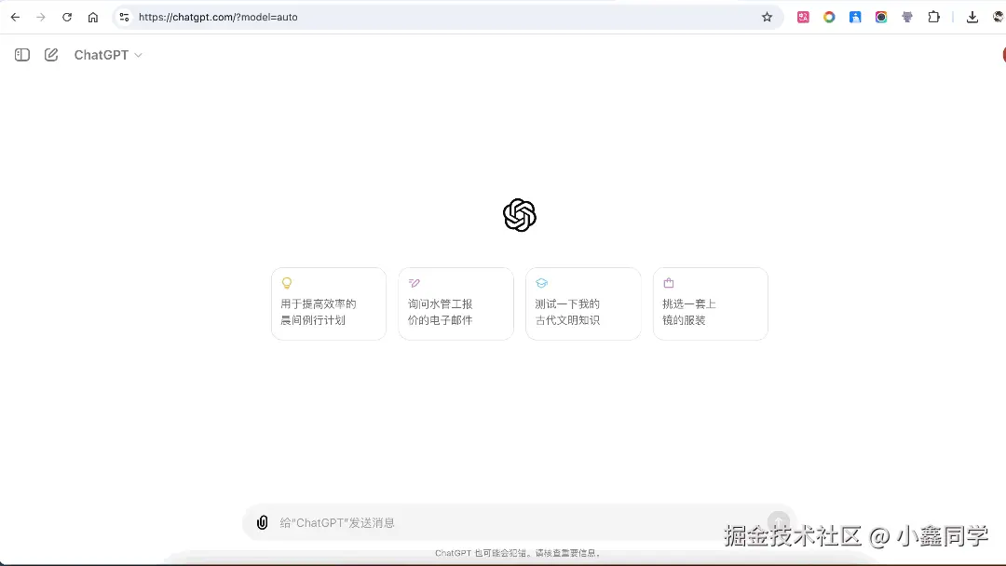Image resolution: width=1006 pixels, height=566 pixels.
Task: Click the pen icon on email card
Action: 414,283
